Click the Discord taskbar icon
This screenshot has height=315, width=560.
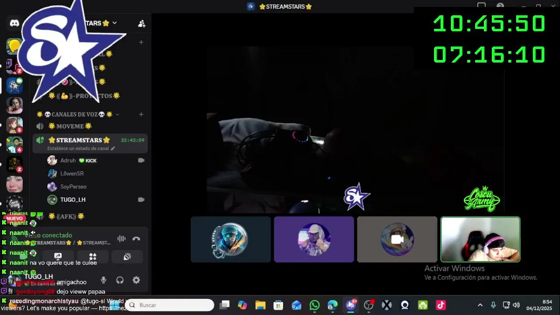click(x=350, y=305)
